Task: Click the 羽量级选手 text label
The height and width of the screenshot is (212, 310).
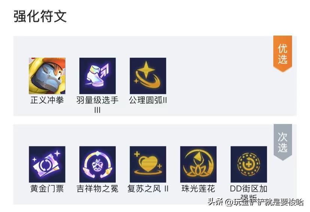Action: click(x=97, y=100)
